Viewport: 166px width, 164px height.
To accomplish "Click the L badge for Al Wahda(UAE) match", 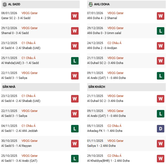I will click(x=74, y=61).
